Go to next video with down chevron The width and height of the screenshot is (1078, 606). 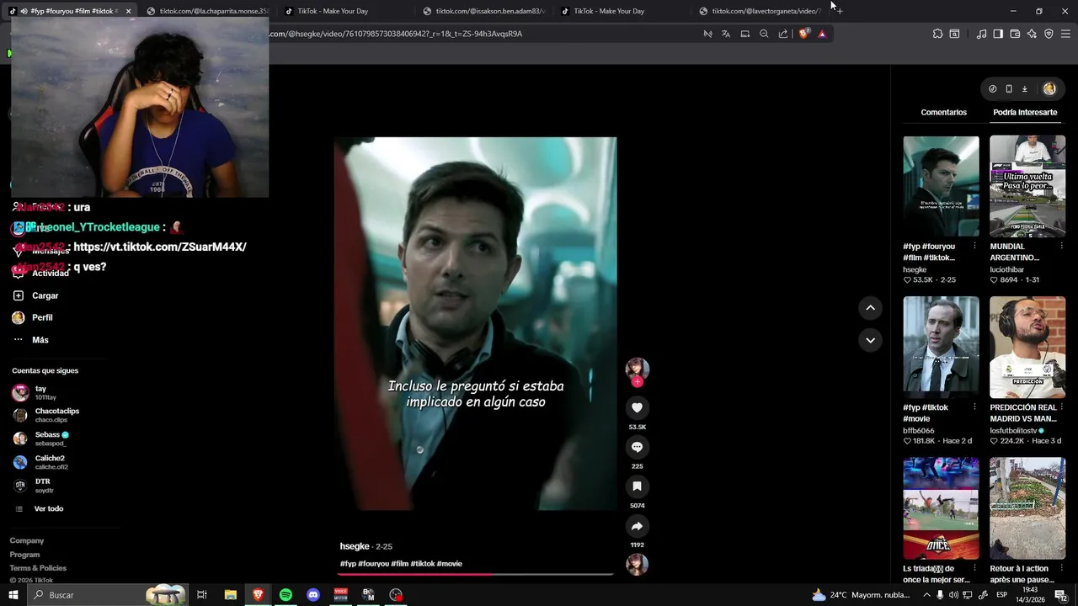(870, 340)
